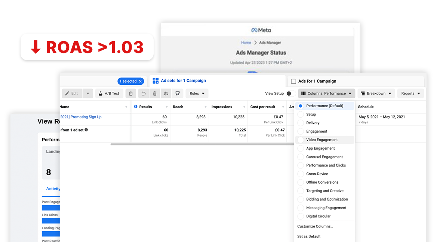Click the Edit pencil button
This screenshot has height=242, width=437.
click(72, 94)
